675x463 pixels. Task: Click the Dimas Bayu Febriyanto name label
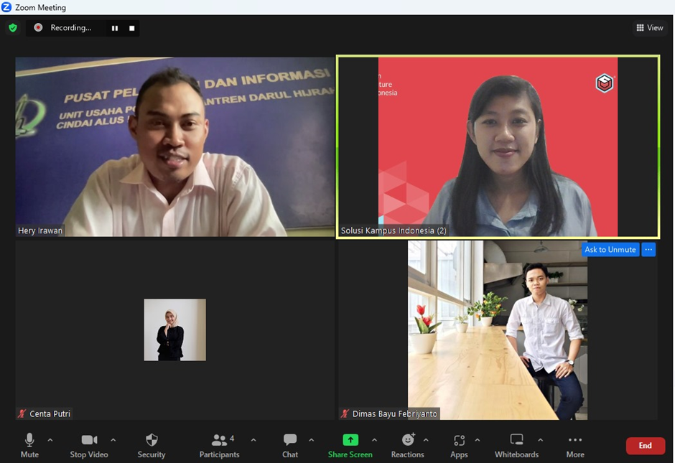click(395, 414)
